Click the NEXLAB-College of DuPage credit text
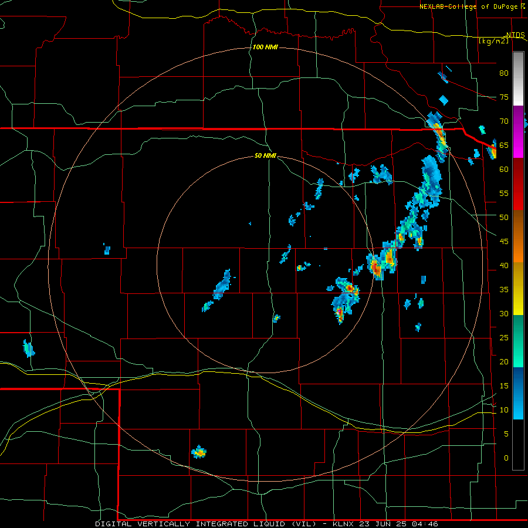 click(x=469, y=6)
